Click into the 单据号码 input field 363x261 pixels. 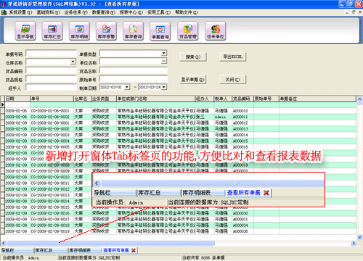(51, 54)
